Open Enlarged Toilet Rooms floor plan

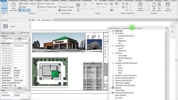coord(126,36)
